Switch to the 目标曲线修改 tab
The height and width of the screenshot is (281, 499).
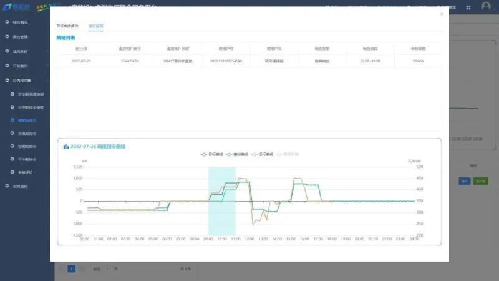(67, 26)
